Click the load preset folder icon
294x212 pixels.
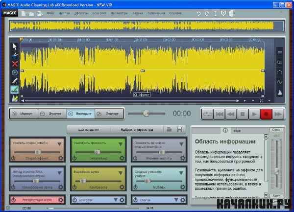[169, 129]
